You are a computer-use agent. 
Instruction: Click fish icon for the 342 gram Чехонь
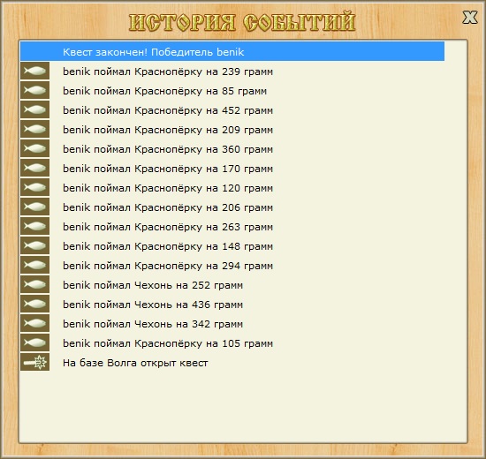(x=34, y=323)
